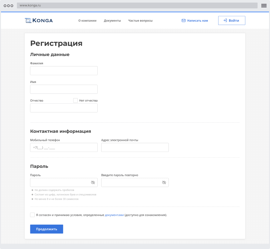This screenshot has width=270, height=249.
Task: Click the Konga logo icon
Action: 28,21
